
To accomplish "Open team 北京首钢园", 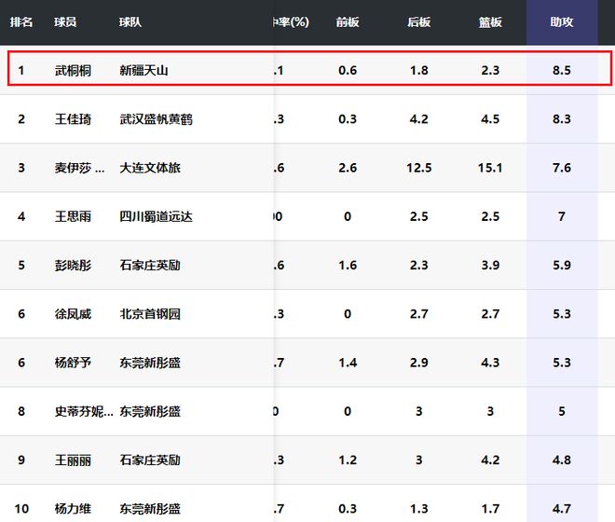I will (x=150, y=314).
